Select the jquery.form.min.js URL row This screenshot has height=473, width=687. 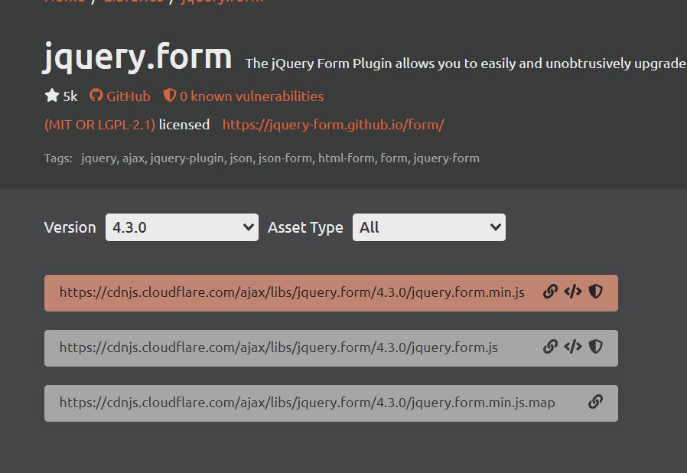pyautogui.click(x=331, y=293)
